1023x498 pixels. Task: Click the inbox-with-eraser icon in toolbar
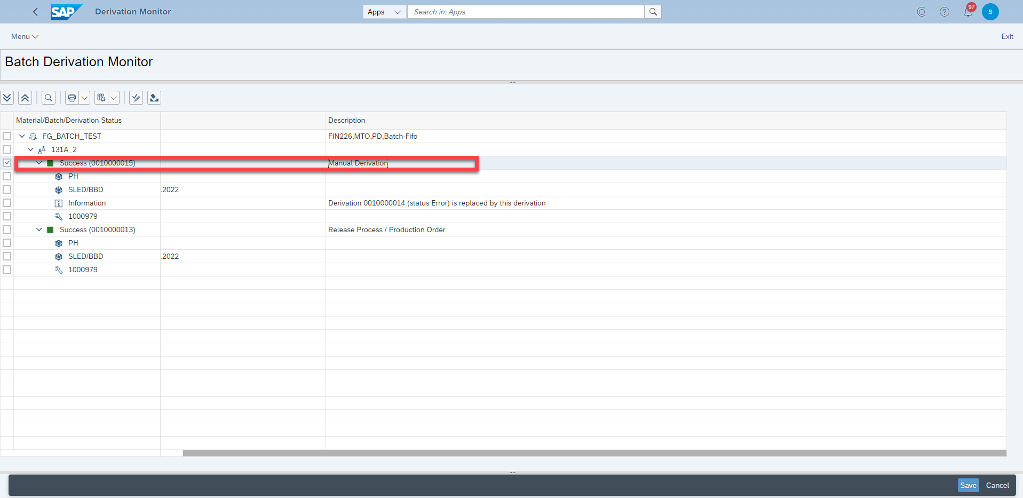154,98
